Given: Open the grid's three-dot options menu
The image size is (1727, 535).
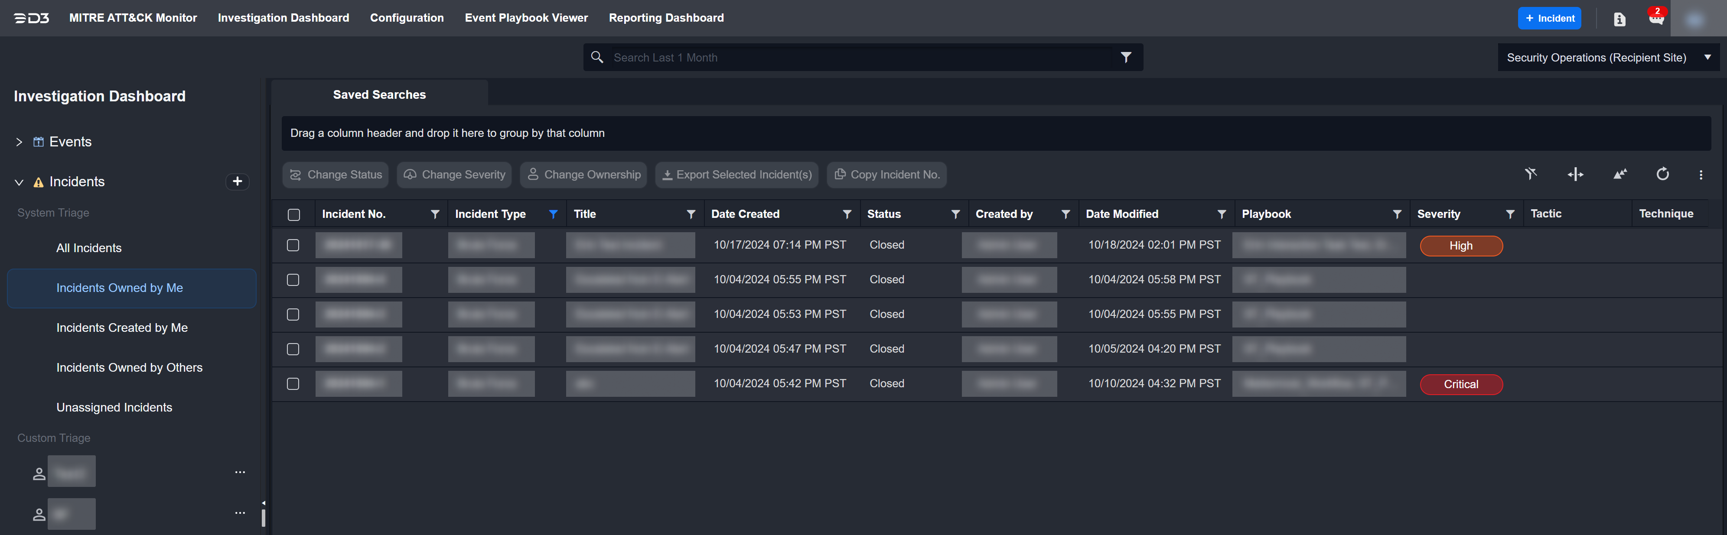Looking at the screenshot, I should pos(1700,175).
